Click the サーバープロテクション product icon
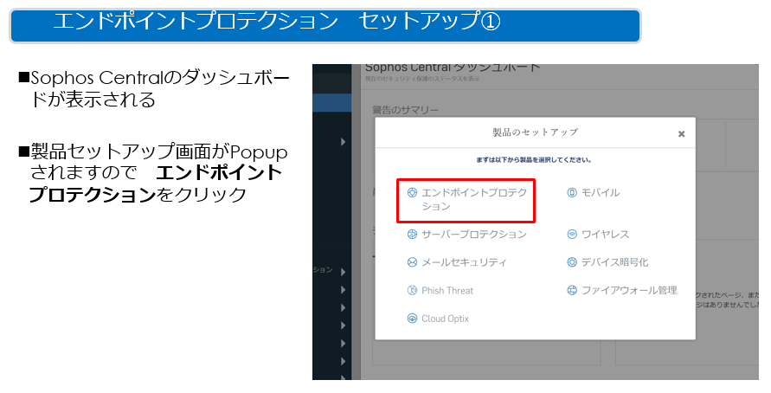 point(412,235)
